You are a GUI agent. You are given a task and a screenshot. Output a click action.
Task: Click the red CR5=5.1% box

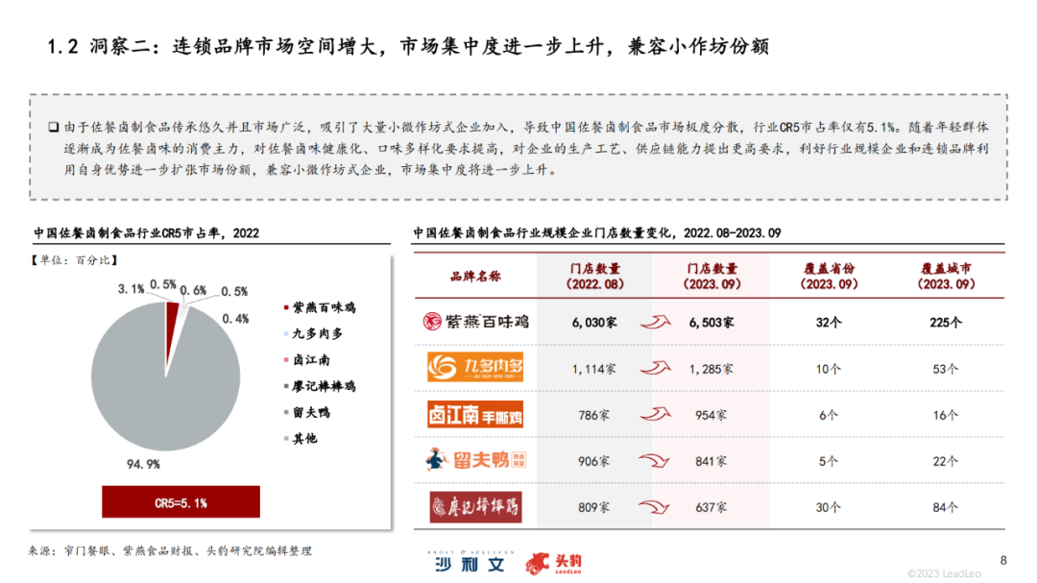[181, 502]
